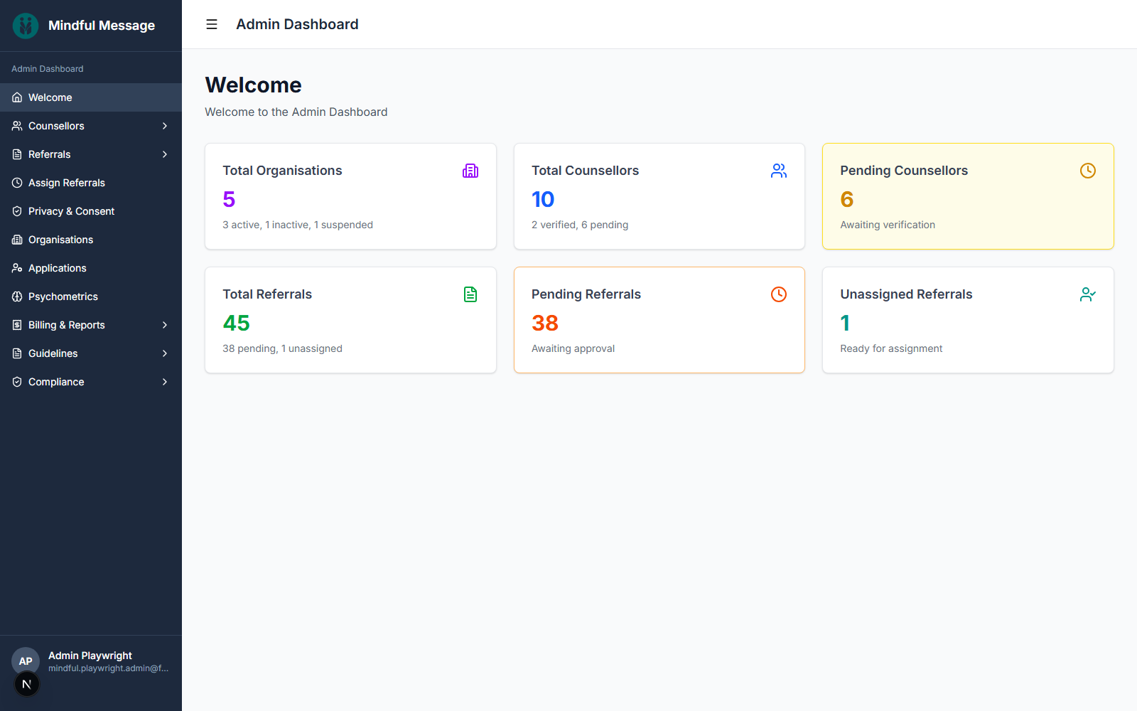1137x711 pixels.
Task: Click the Admin Dashboard header title
Action: click(297, 24)
